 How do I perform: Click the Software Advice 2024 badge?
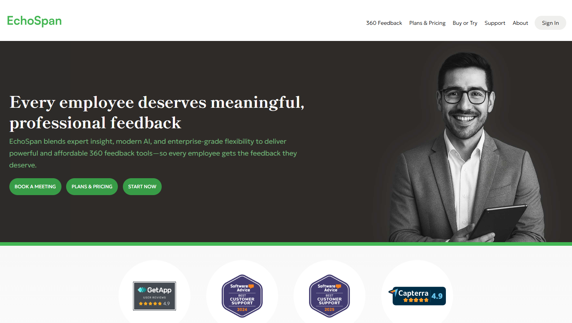click(242, 296)
